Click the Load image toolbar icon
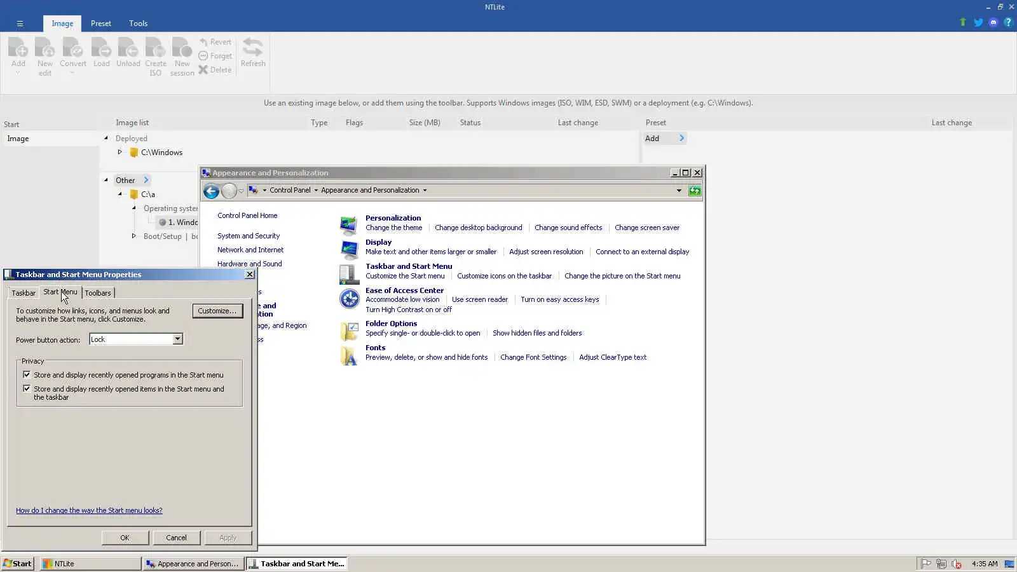 point(101,48)
